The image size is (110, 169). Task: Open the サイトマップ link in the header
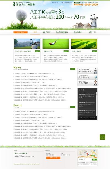(54, 3)
